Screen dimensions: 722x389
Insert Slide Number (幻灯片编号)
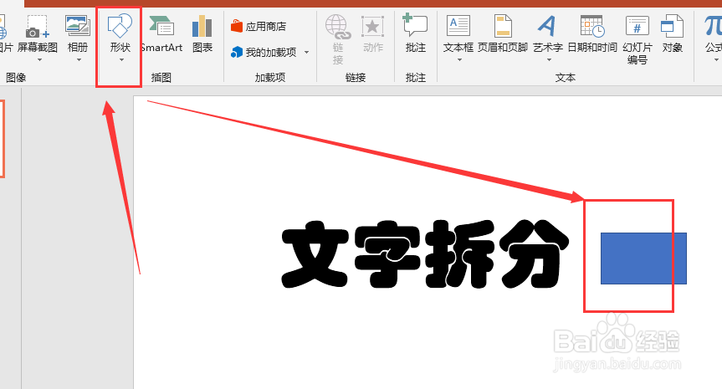[x=638, y=39]
